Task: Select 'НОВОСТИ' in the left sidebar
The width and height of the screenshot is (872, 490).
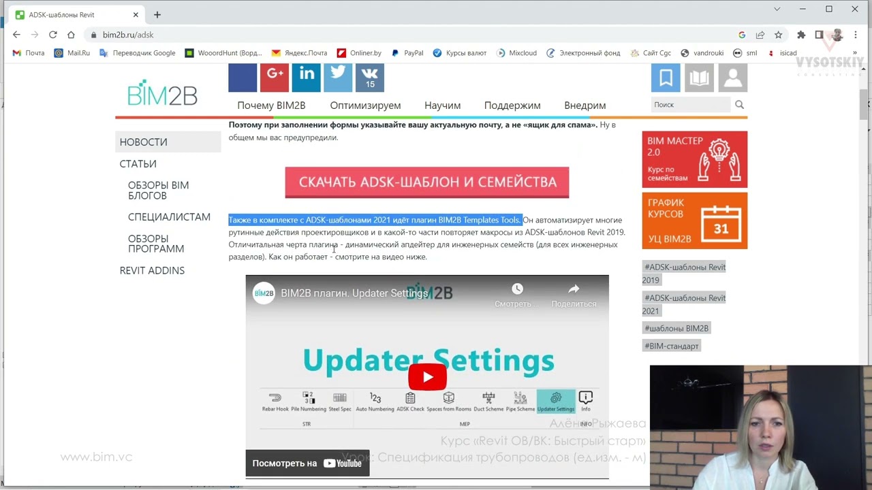Action: pos(168,142)
